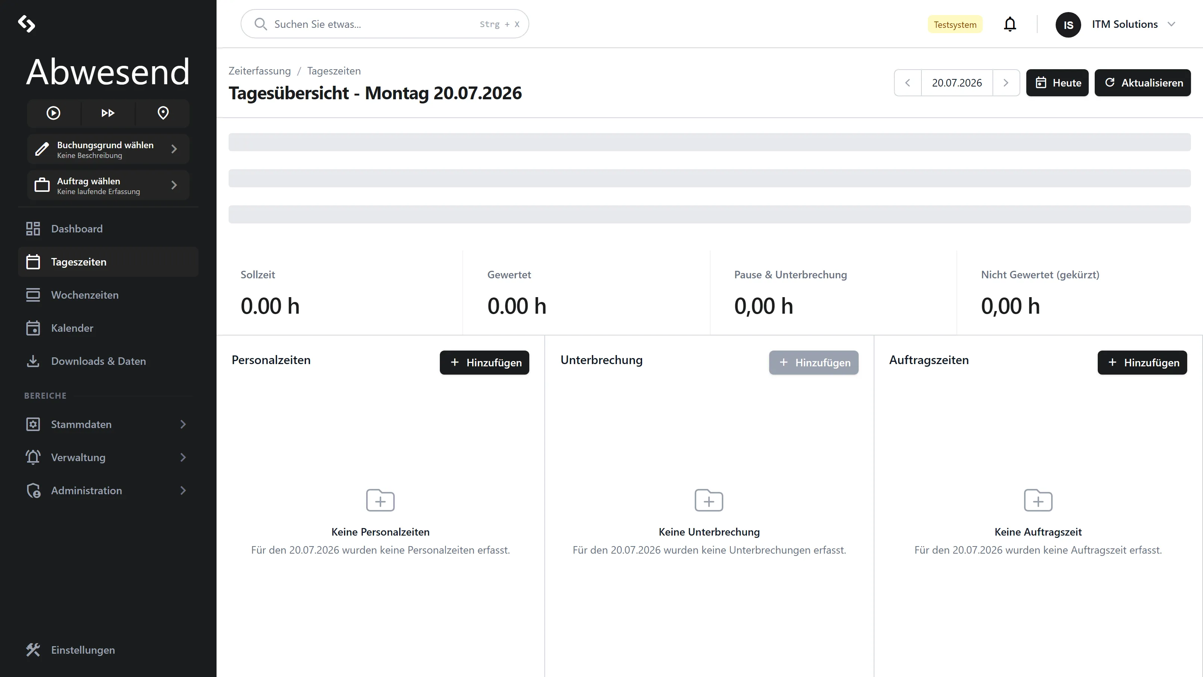Viewport: 1203px width, 677px height.
Task: Click Zeiterfassung breadcrumb link
Action: pos(260,71)
